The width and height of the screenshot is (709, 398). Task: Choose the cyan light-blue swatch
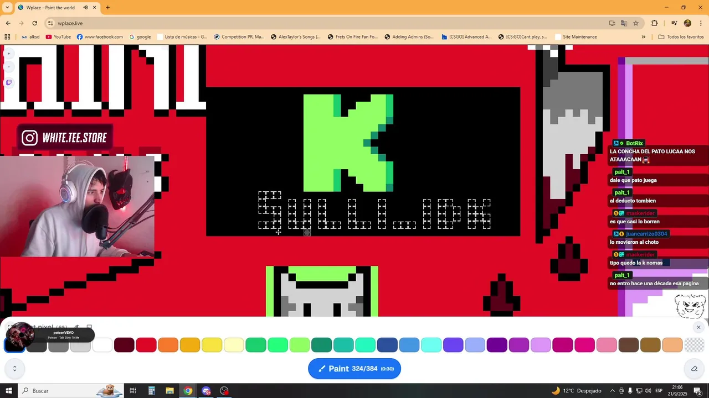click(x=431, y=345)
